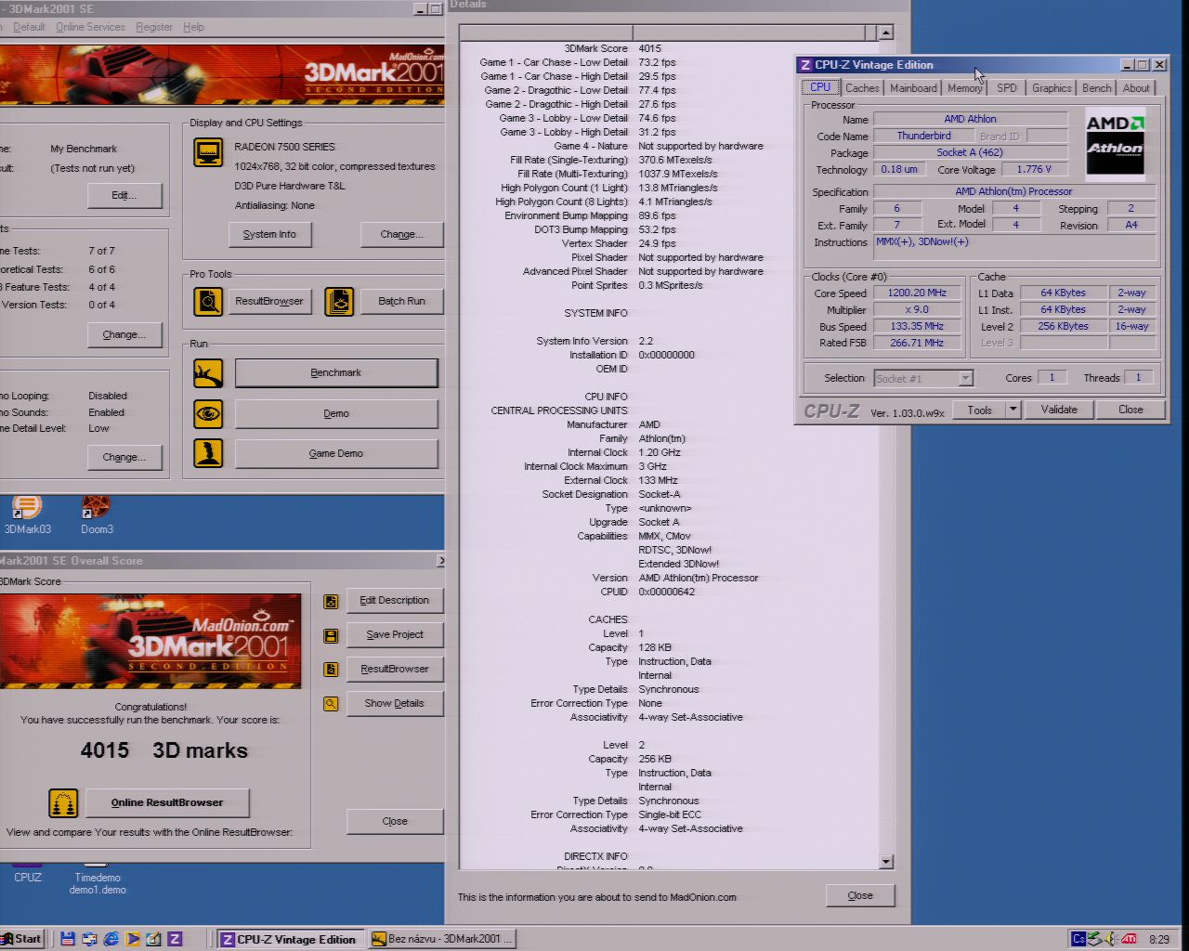Click the monitor icon in Display and CPU Settings
Viewport: 1189px width, 951px height.
click(208, 152)
